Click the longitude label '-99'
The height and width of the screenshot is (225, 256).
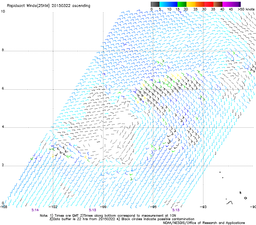(103, 207)
